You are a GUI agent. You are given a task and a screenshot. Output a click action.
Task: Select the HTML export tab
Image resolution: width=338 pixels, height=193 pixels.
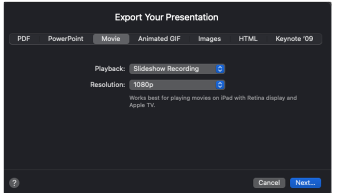tap(248, 39)
